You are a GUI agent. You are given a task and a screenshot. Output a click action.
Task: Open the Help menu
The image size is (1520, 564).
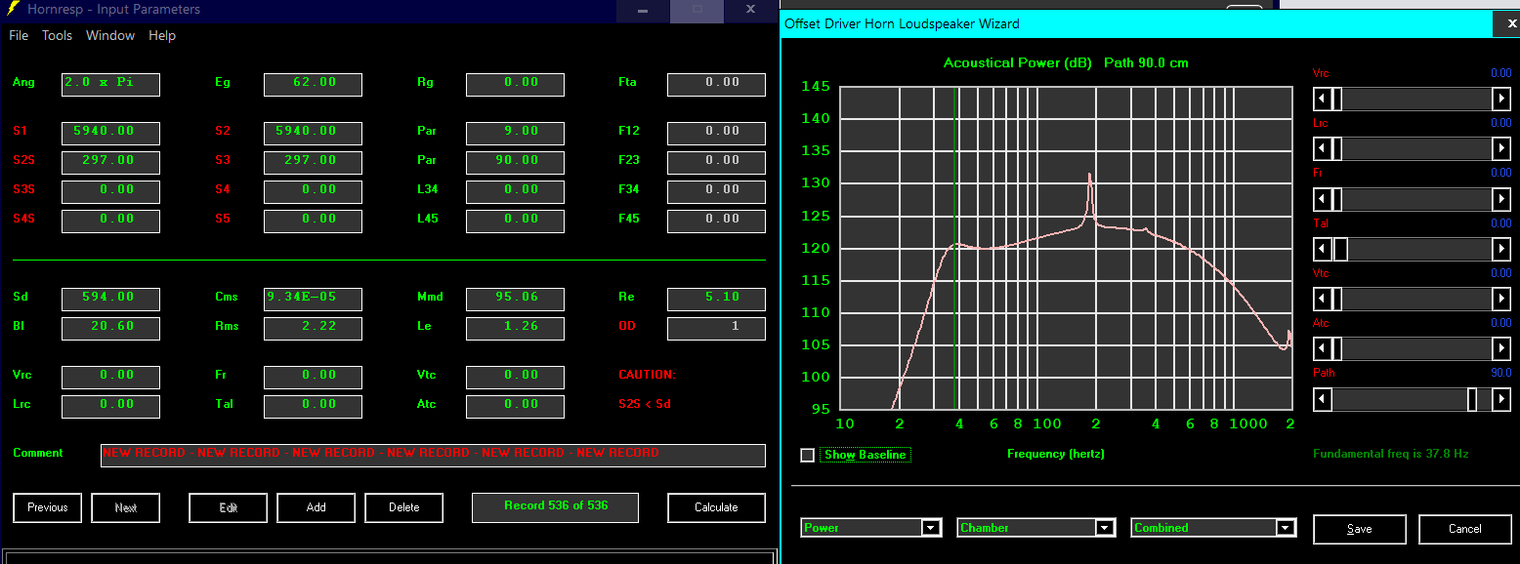(x=162, y=35)
